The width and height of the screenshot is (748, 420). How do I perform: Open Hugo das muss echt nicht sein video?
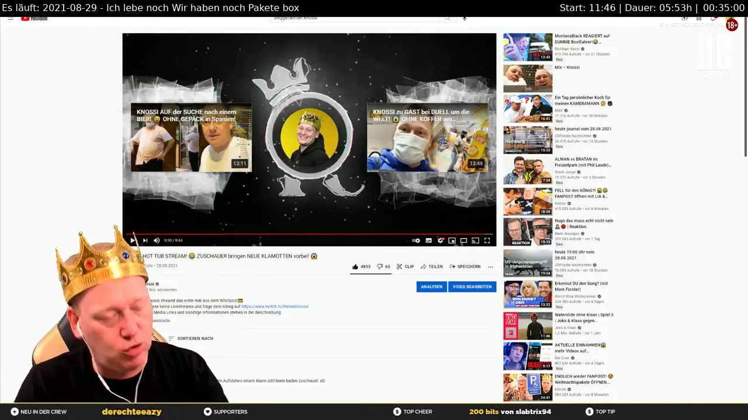point(528,232)
